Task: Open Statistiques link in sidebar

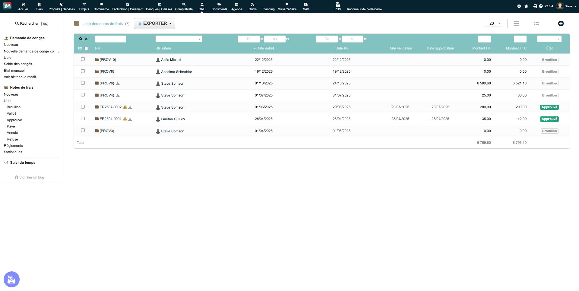Action: click(x=13, y=152)
